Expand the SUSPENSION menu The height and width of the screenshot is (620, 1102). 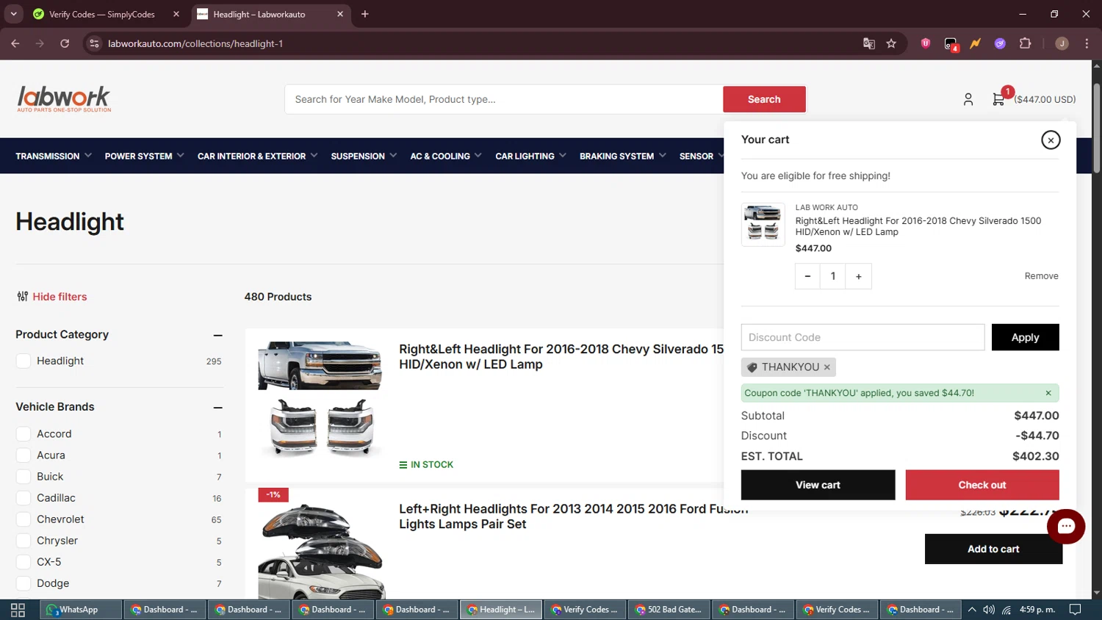pos(364,156)
